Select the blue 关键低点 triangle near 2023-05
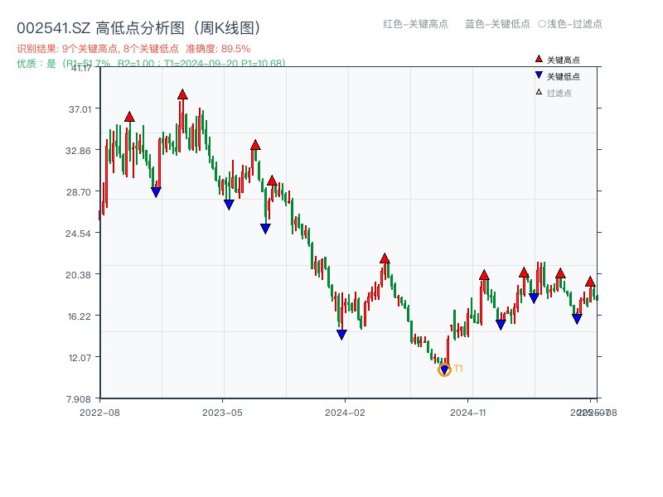This screenshot has width=663, height=497. 227,205
